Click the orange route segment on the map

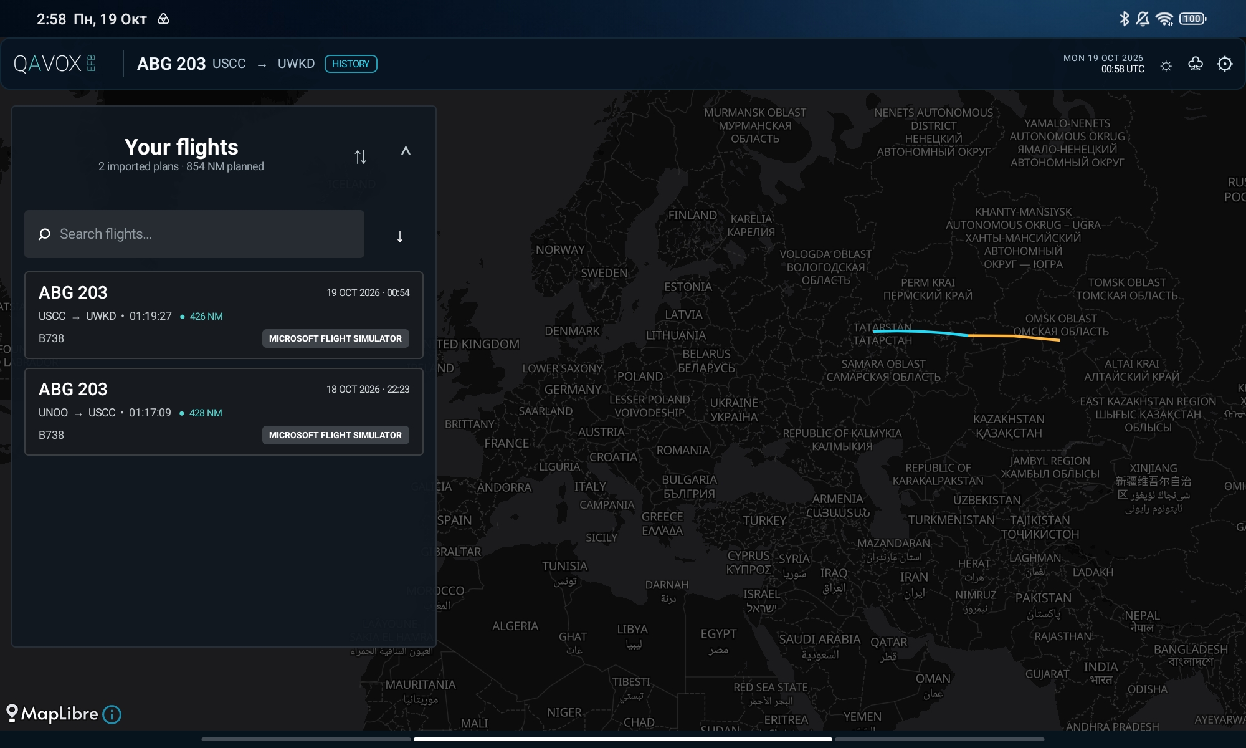(x=1014, y=337)
